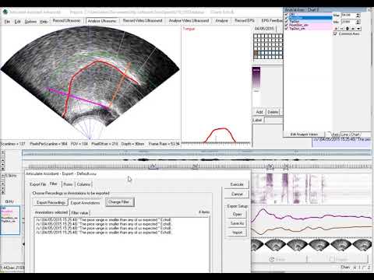
Task: Toggle the TipDist_sm checkbox in Chart list
Action: point(287,29)
